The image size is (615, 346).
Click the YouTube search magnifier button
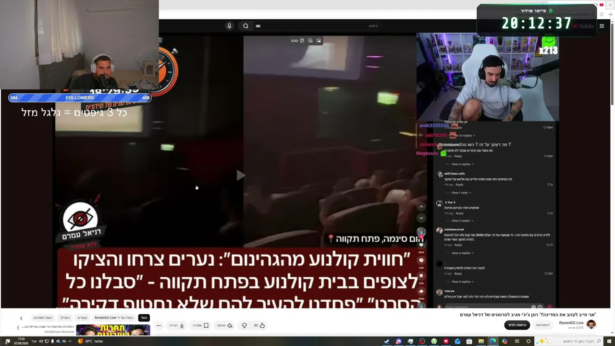click(246, 26)
